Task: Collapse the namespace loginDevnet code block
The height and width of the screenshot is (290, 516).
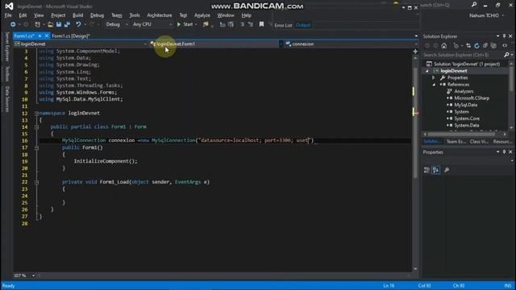Action: click(x=36, y=113)
